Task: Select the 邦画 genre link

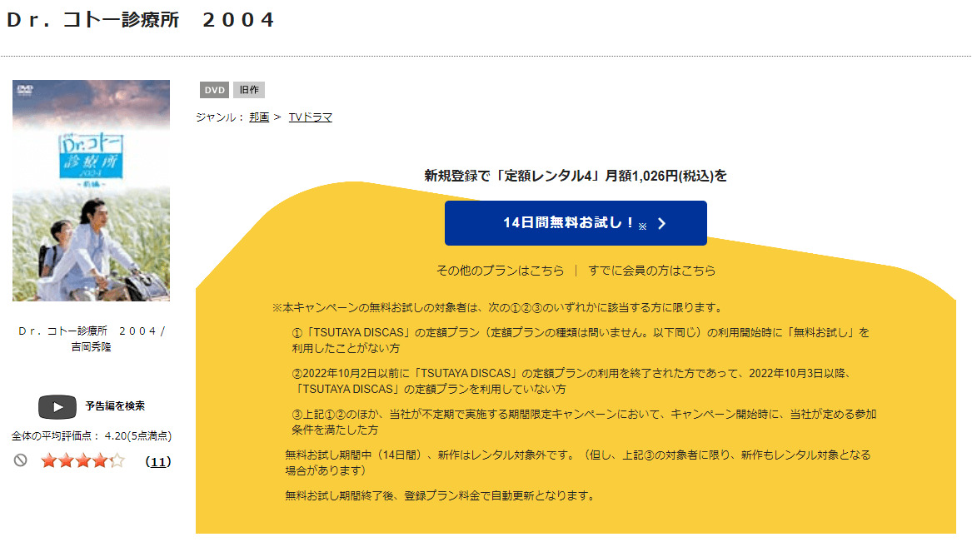Action: pos(260,117)
